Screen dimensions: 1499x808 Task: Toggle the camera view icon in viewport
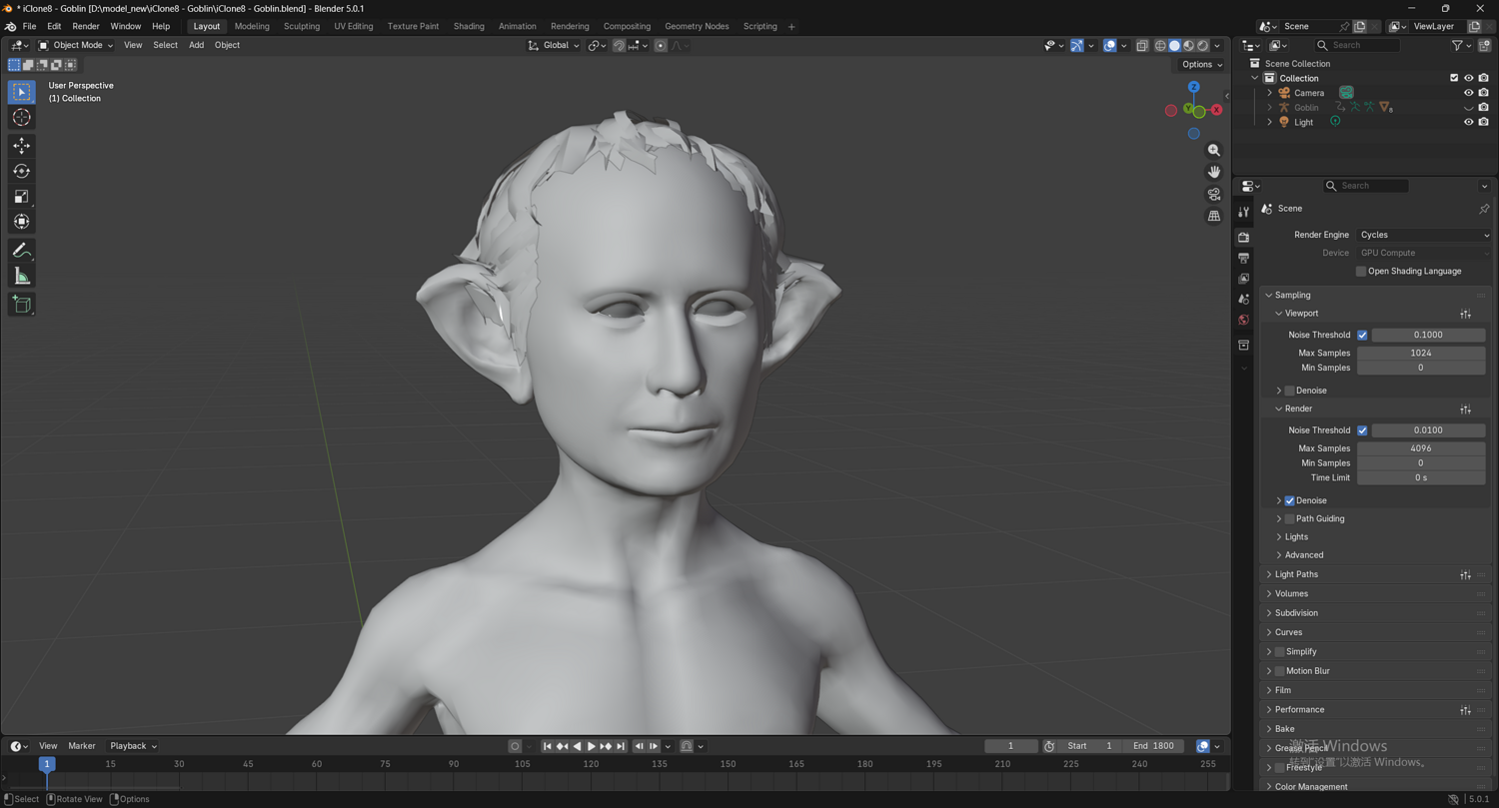click(1214, 194)
